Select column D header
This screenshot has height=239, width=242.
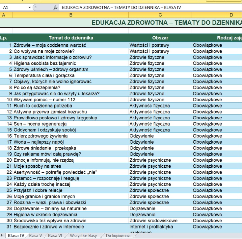(217, 15)
